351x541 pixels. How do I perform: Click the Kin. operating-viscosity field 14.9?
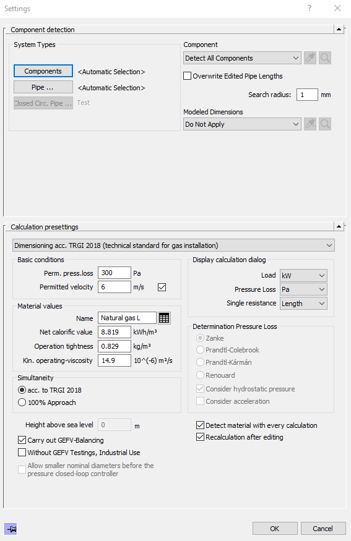[x=115, y=360]
